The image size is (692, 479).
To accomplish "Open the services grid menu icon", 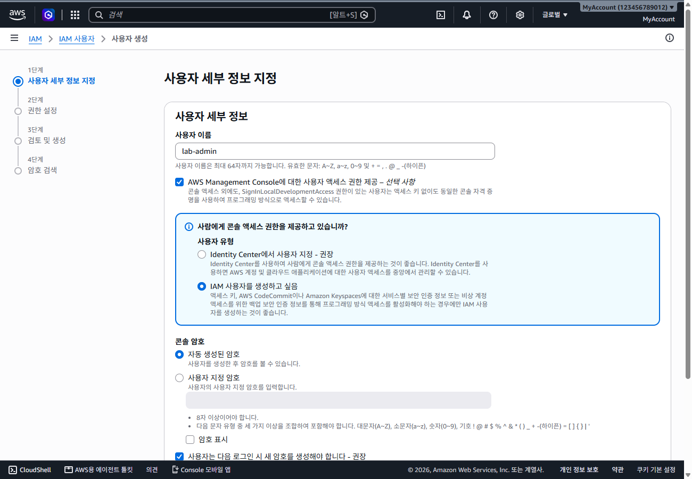I will click(75, 15).
